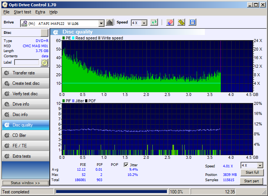Click the Test completed status text
Image resolution: width=268 pixels, height=196 pixels.
tap(16, 192)
